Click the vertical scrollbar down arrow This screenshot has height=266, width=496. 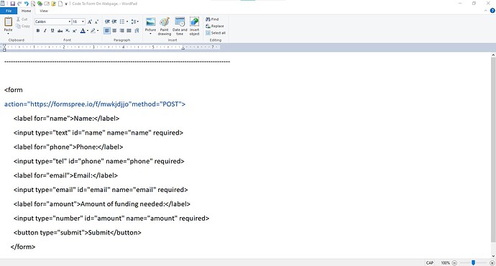coord(493,256)
